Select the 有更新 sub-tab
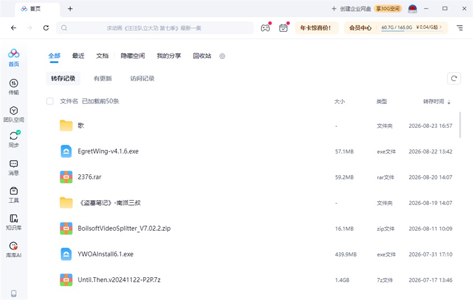 (102, 78)
